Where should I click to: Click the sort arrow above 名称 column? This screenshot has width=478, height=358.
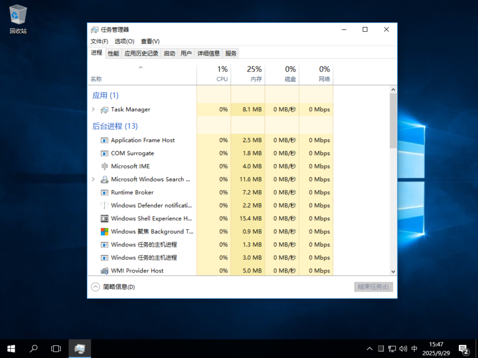[x=141, y=68]
